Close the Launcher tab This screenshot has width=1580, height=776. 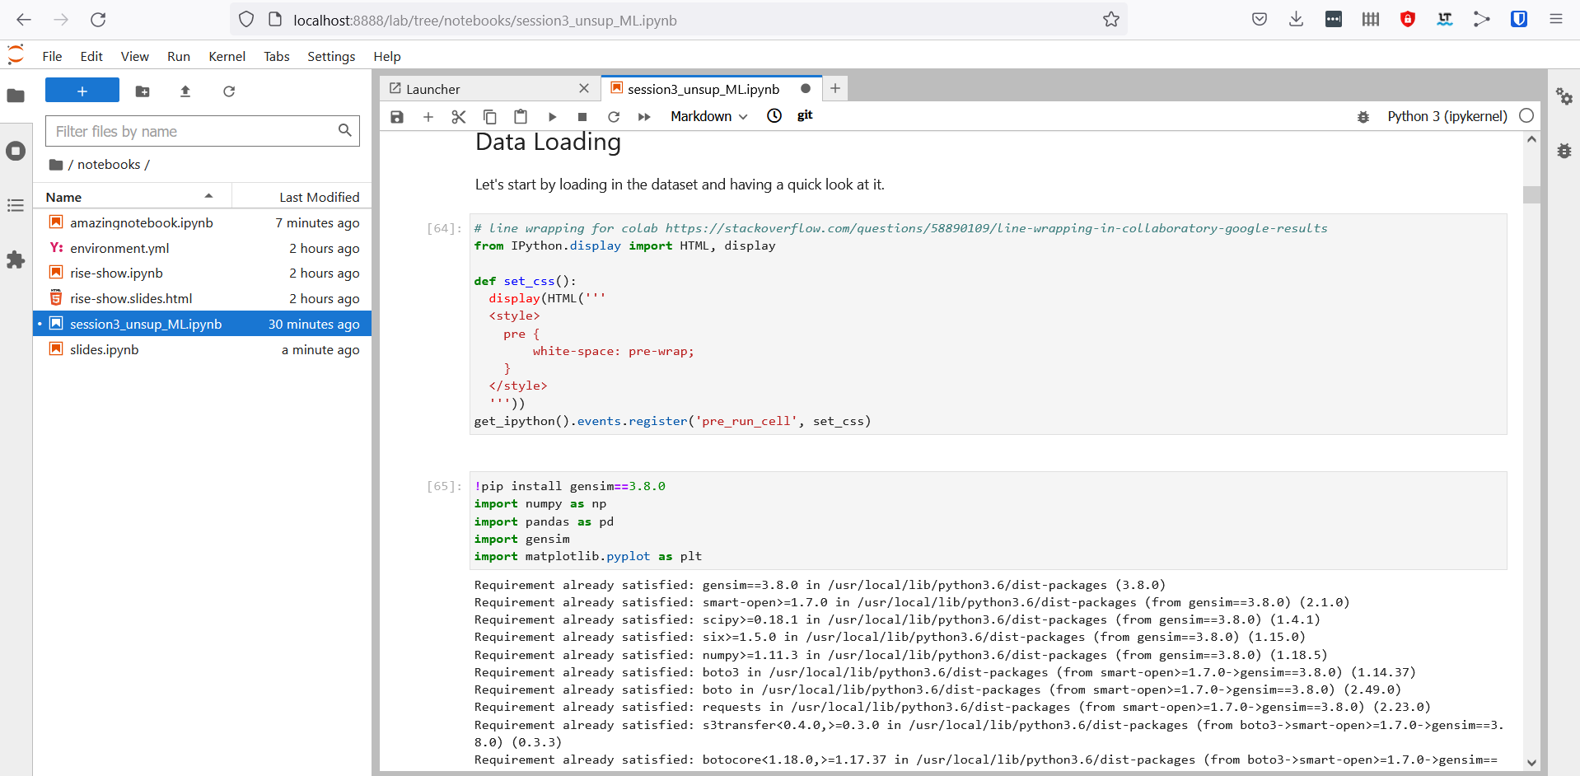pyautogui.click(x=584, y=88)
